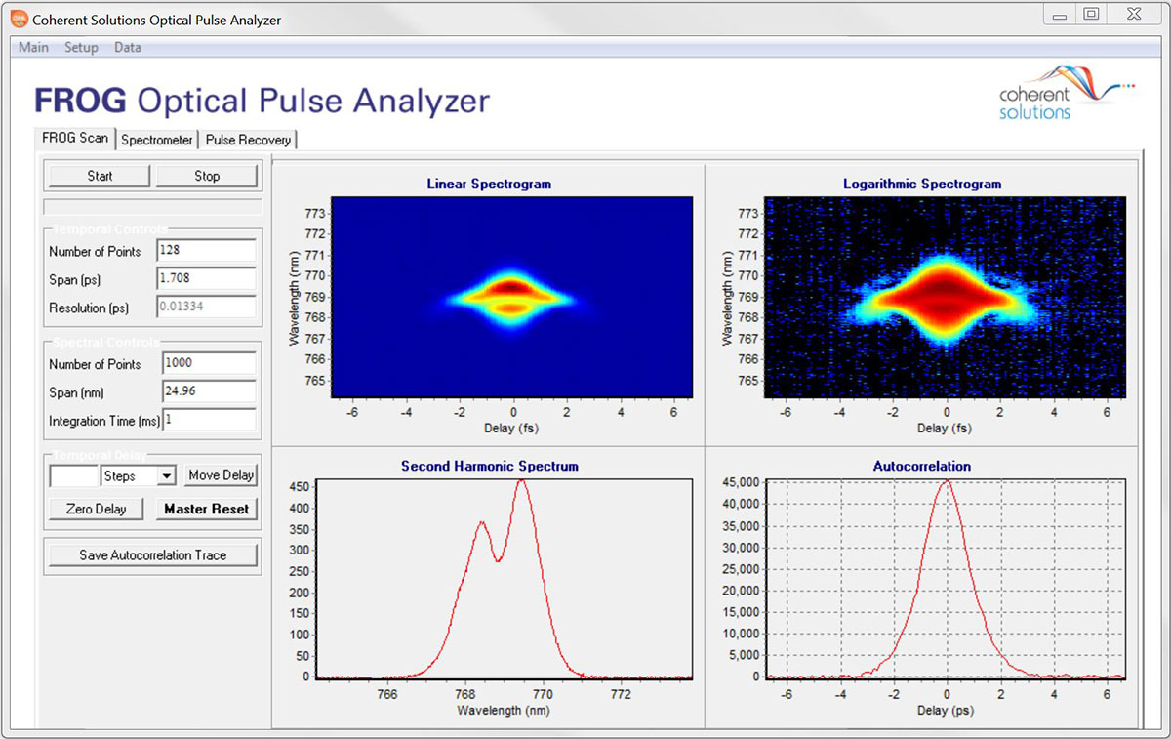Click the Master Reset button

click(206, 509)
